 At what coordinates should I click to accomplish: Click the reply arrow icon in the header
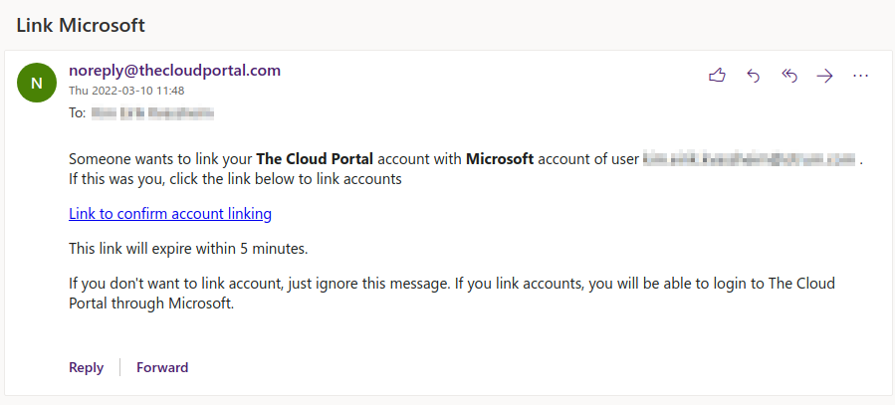click(753, 76)
